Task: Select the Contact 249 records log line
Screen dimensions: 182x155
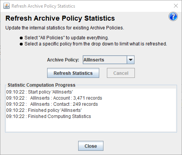Action: (x=52, y=104)
